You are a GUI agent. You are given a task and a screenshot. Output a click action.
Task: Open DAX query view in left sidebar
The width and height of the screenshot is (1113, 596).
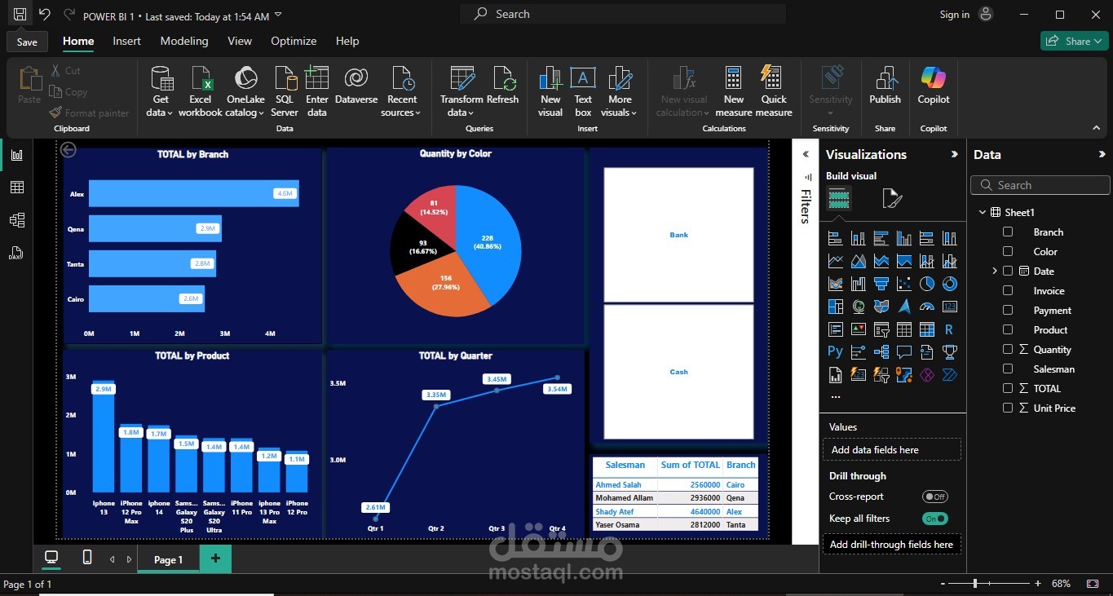pyautogui.click(x=16, y=253)
